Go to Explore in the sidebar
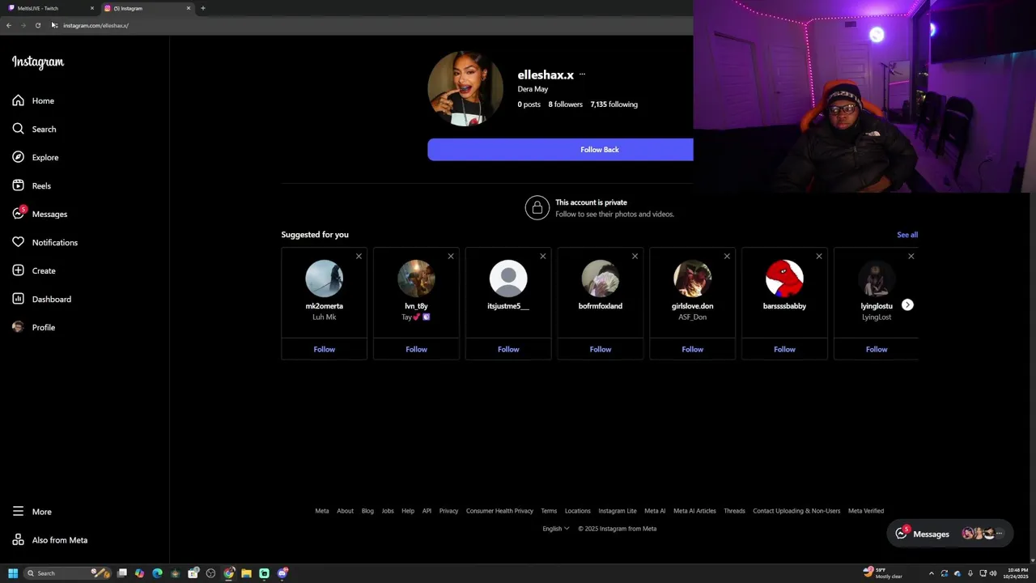The height and width of the screenshot is (583, 1036). point(35,158)
